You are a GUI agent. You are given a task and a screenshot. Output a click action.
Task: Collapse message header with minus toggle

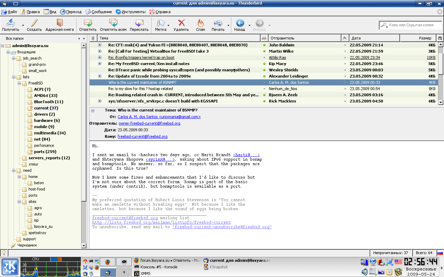coord(93,110)
